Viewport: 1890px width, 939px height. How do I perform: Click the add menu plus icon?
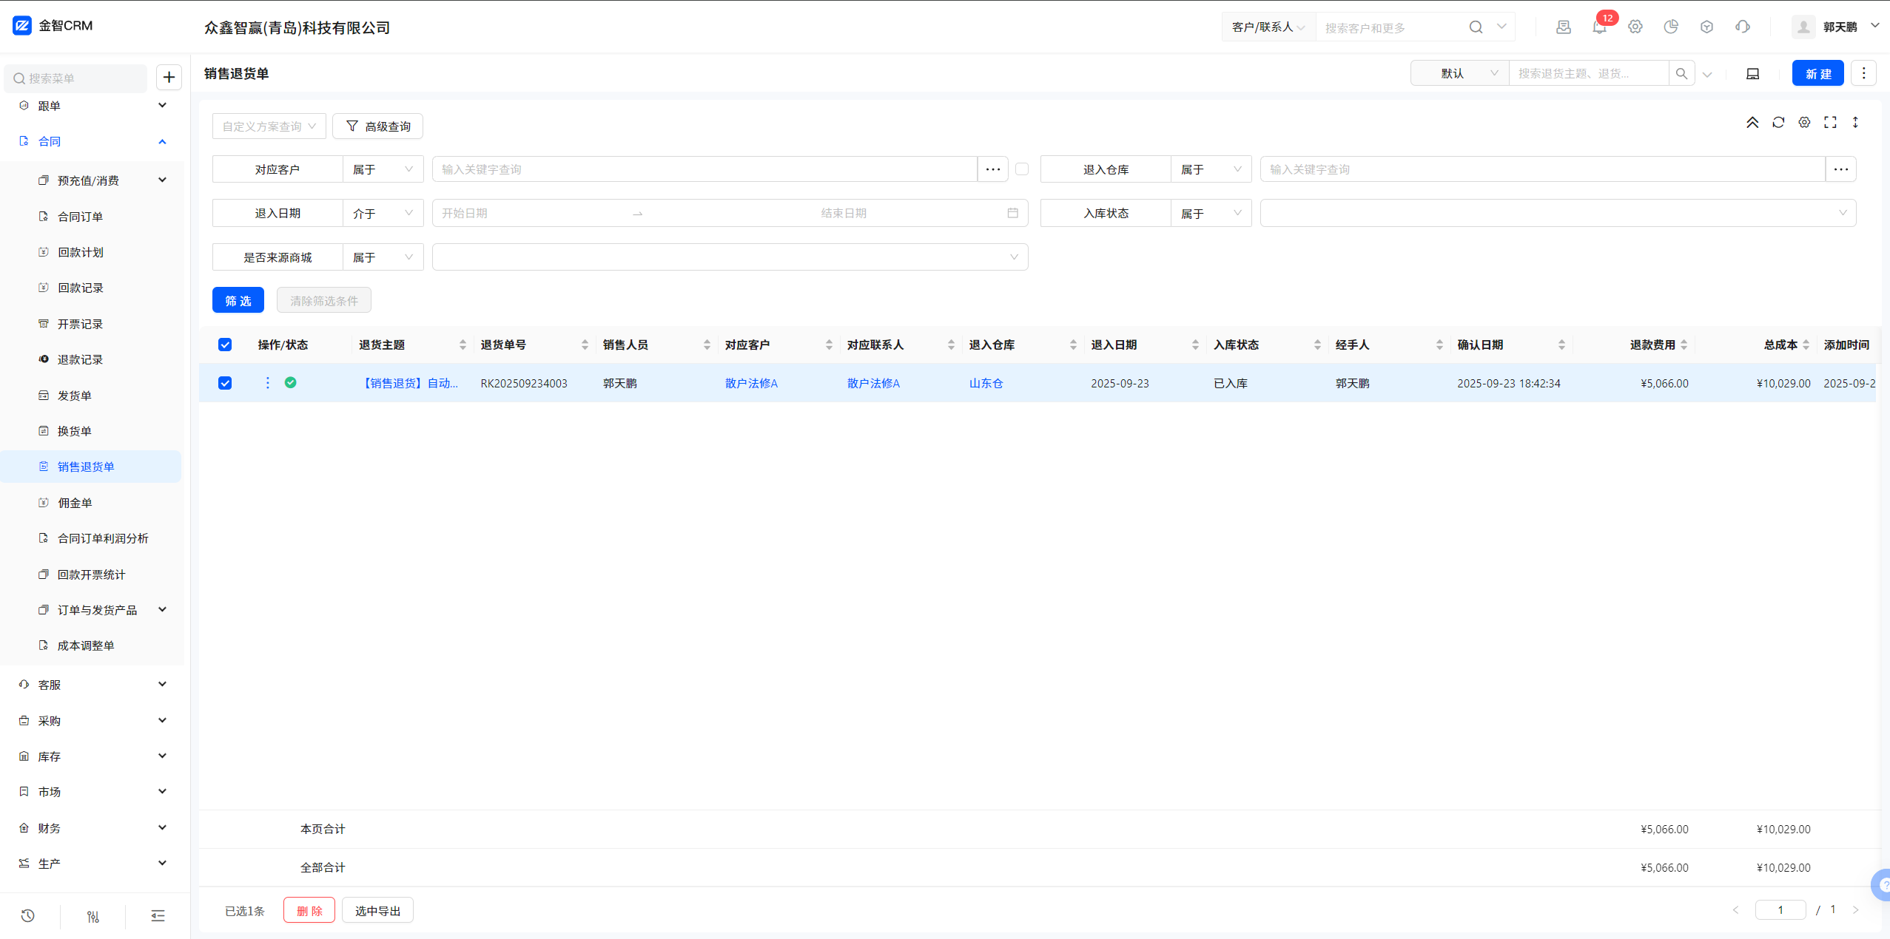point(169,78)
